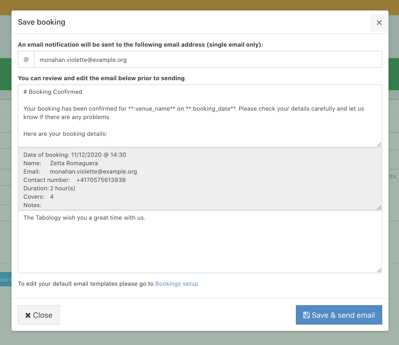Click the 'Date of booking' line in details box

[x=75, y=155]
